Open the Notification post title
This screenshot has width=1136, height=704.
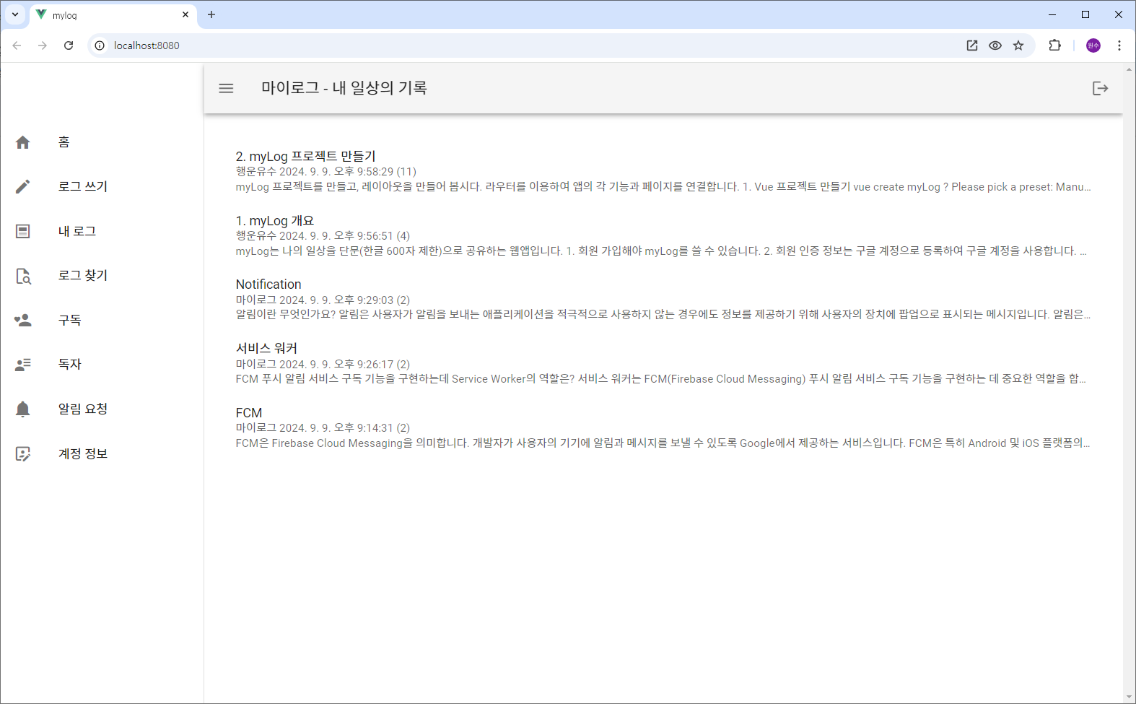click(x=268, y=284)
